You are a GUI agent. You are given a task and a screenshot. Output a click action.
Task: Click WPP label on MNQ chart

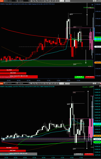(x=68, y=104)
